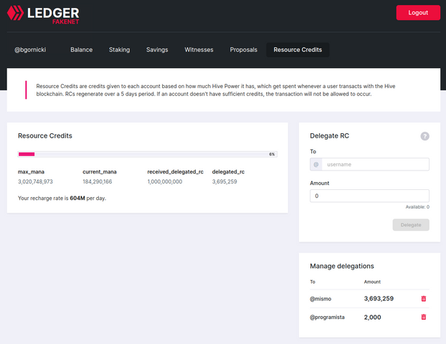
Task: Open the Witnesses tab
Action: 199,50
